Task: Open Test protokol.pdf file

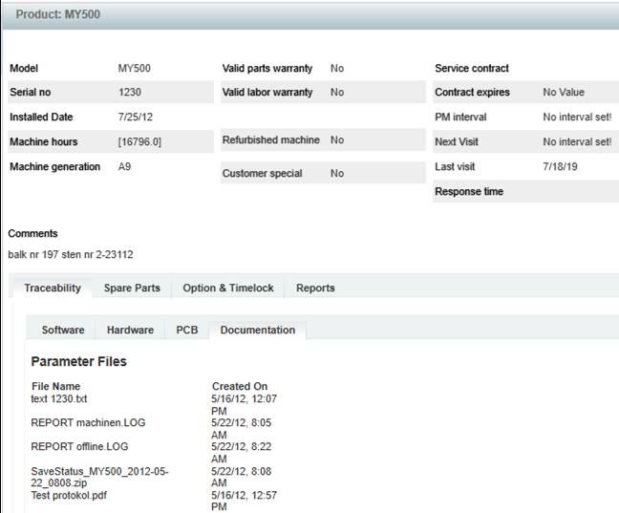Action: coord(69,495)
